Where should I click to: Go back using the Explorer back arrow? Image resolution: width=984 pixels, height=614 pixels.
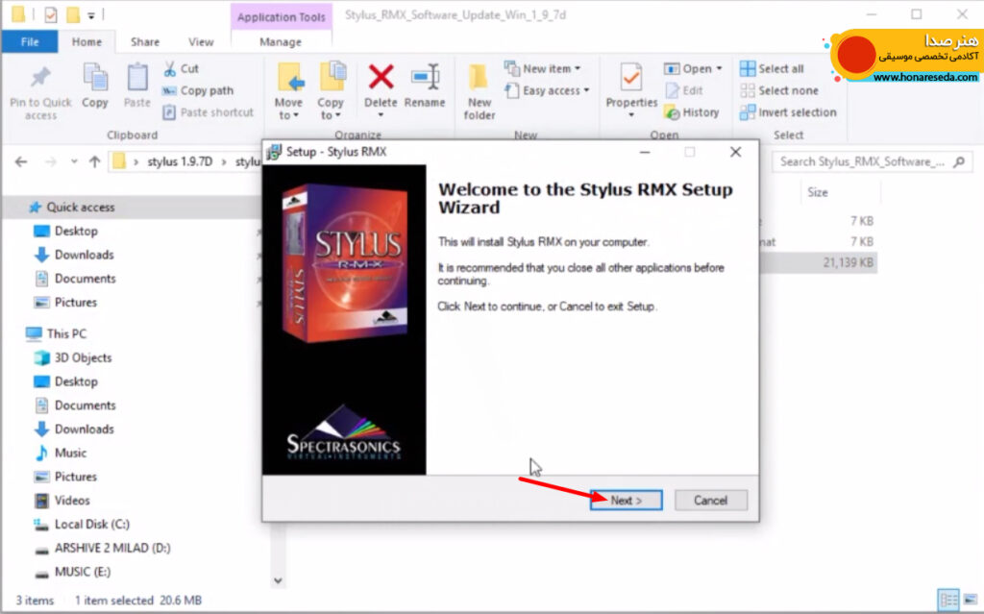(x=21, y=162)
